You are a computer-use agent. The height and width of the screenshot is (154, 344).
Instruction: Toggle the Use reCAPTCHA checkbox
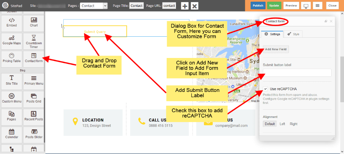[265, 89]
